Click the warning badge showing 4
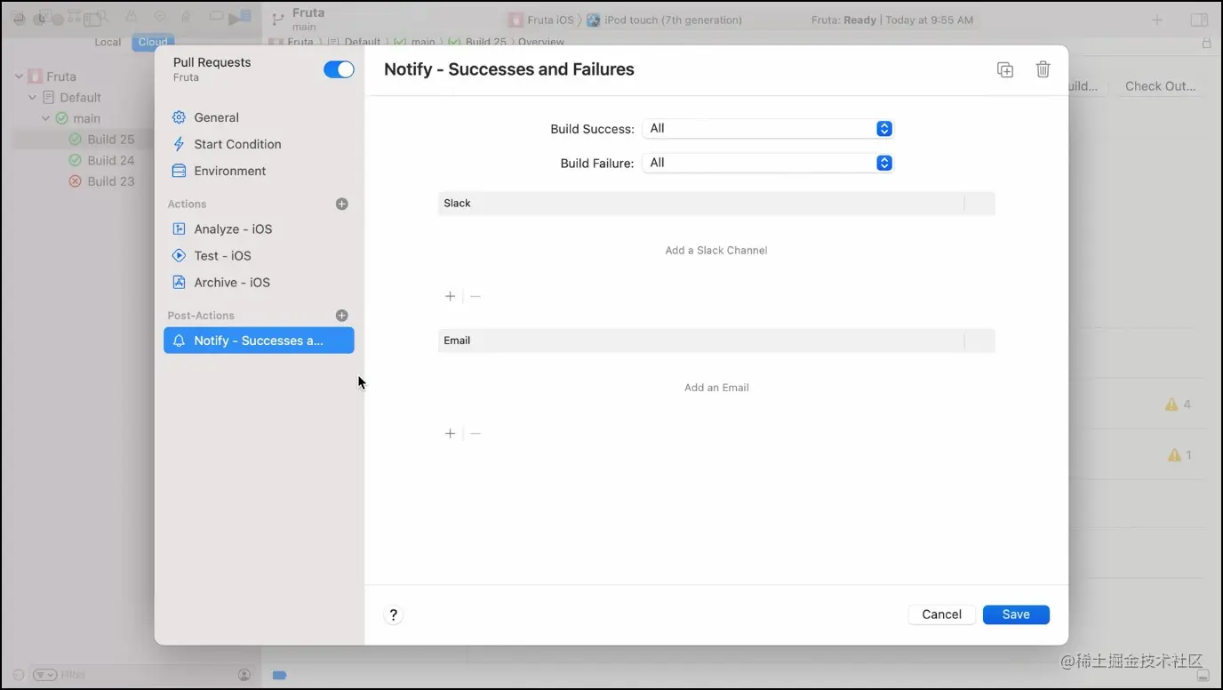The height and width of the screenshot is (690, 1223). [x=1178, y=405]
